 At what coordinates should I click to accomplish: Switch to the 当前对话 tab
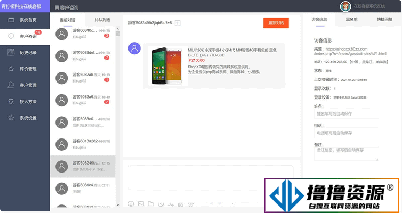click(67, 20)
